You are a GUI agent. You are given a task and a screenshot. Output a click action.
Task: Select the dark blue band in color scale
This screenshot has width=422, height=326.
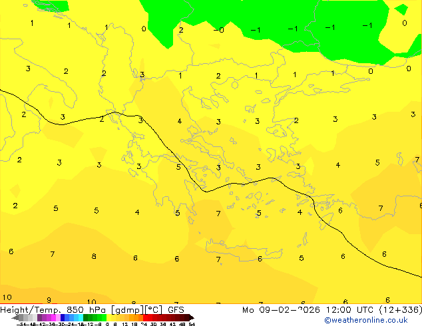coord(63,317)
